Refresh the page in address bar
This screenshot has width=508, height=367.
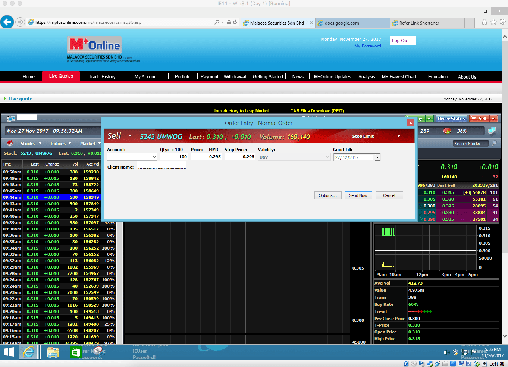[235, 22]
